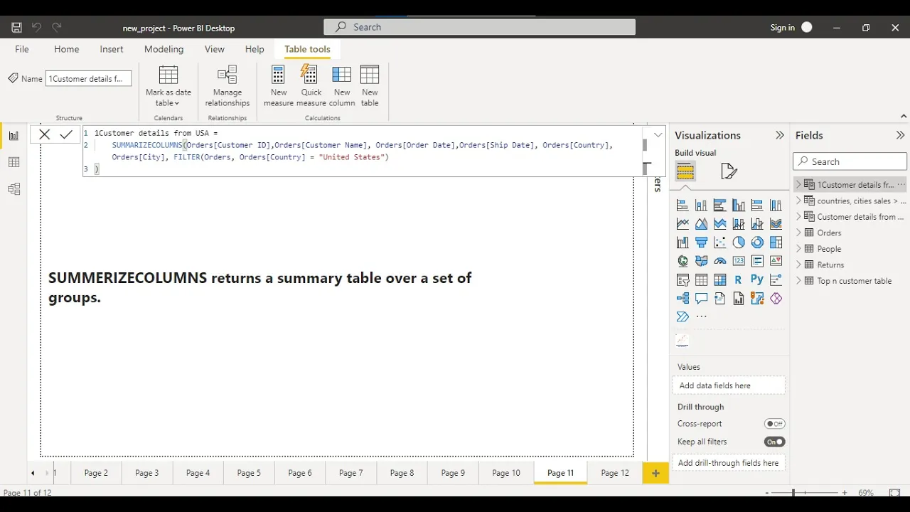Viewport: 910px width, 512px height.
Task: Add a treemap visual
Action: (x=776, y=242)
